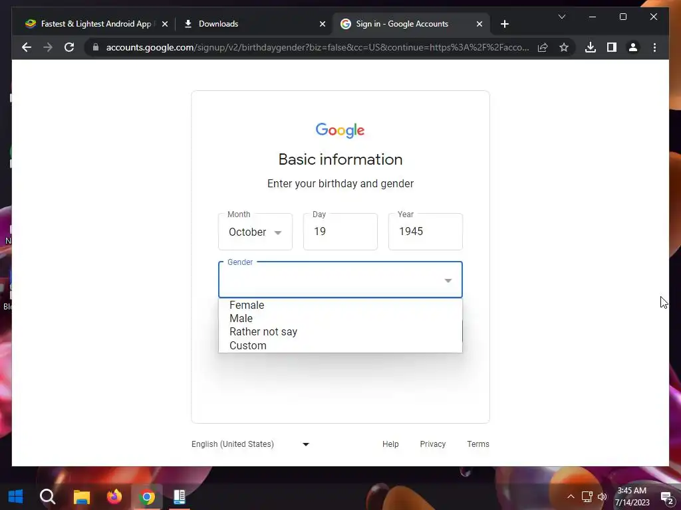Open the clock showing 3:45 AM
Viewport: 681px width, 510px height.
[632, 497]
